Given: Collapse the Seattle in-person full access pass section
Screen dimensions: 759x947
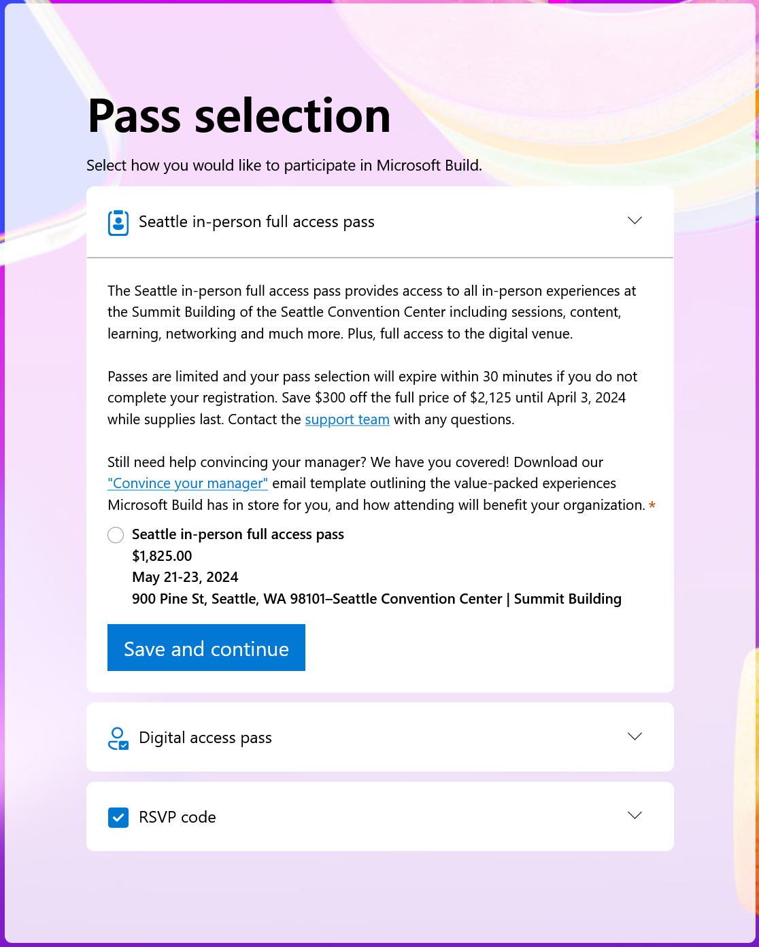Looking at the screenshot, I should pyautogui.click(x=635, y=220).
